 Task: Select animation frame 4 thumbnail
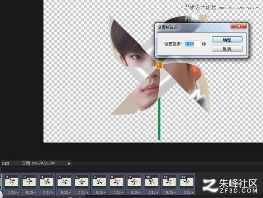tap(46, 182)
